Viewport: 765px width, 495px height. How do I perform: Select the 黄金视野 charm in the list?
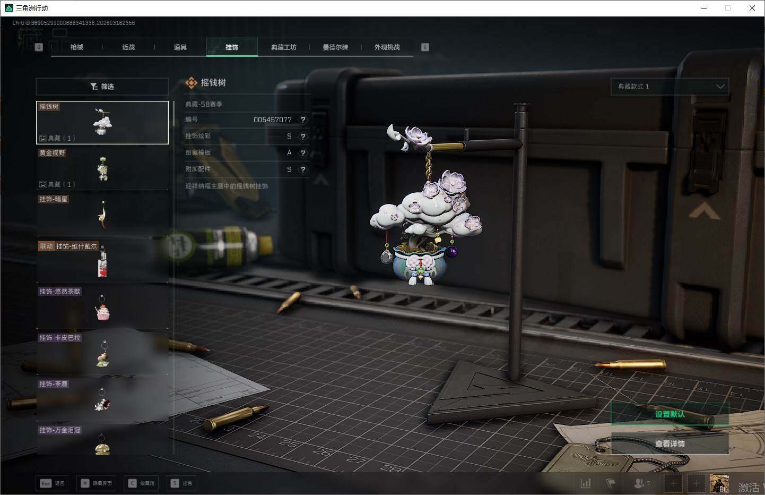(102, 169)
